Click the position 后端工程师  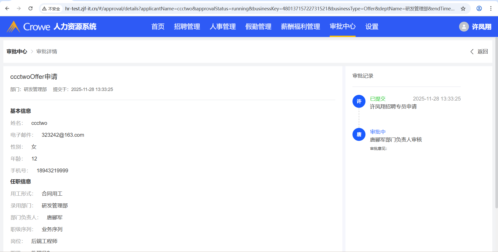coord(44,241)
